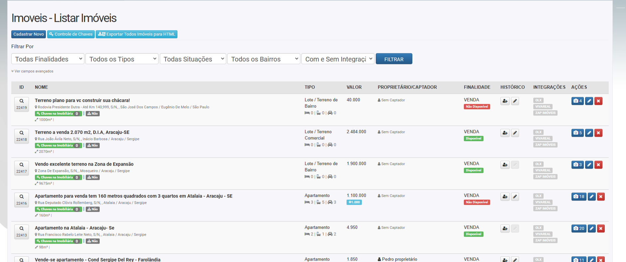Delete property 22419 using red X
The height and width of the screenshot is (262, 626).
tap(598, 101)
